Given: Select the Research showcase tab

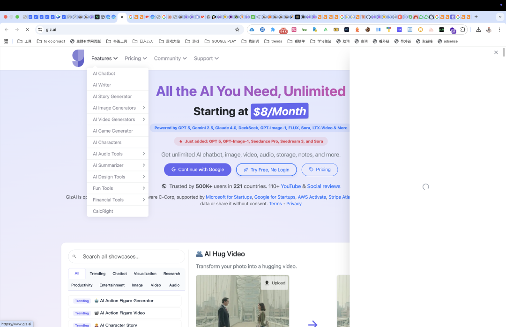Looking at the screenshot, I should click(171, 274).
